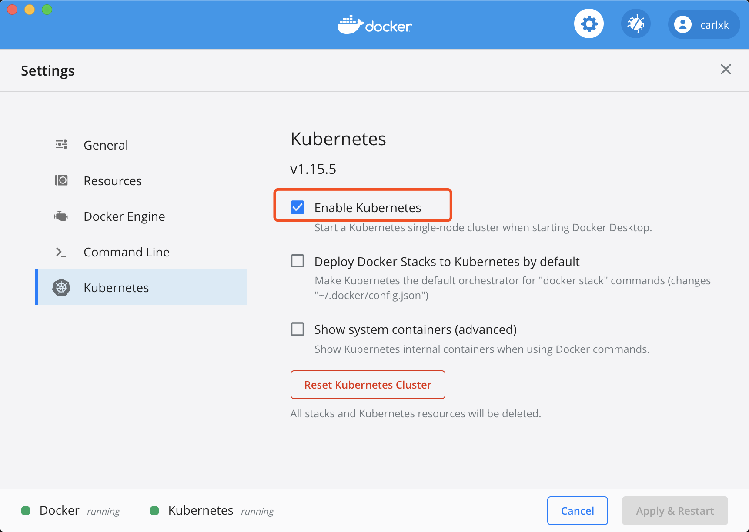Open the carlxk account menu

[x=704, y=24]
